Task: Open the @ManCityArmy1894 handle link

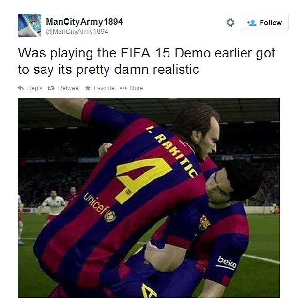Action: [x=77, y=31]
